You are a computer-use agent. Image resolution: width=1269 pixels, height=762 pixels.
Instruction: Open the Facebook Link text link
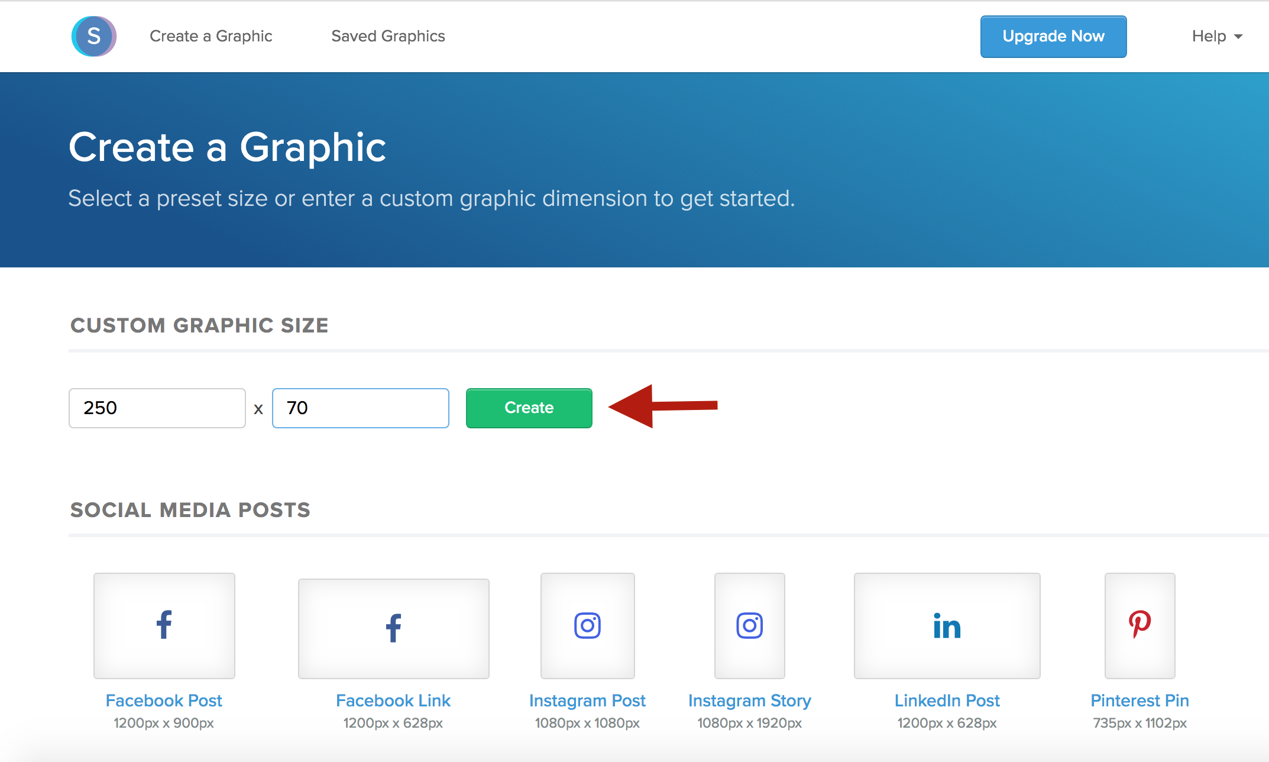393,700
